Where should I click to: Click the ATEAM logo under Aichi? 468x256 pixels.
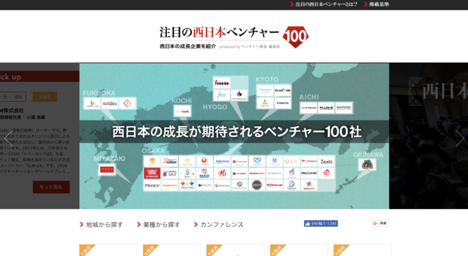coord(308,108)
